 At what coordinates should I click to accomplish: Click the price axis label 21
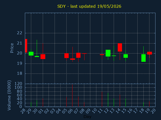coord(20,43)
